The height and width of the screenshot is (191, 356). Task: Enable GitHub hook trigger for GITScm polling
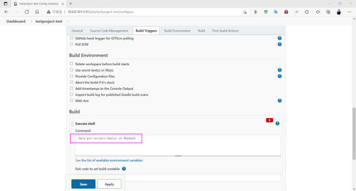(71, 38)
